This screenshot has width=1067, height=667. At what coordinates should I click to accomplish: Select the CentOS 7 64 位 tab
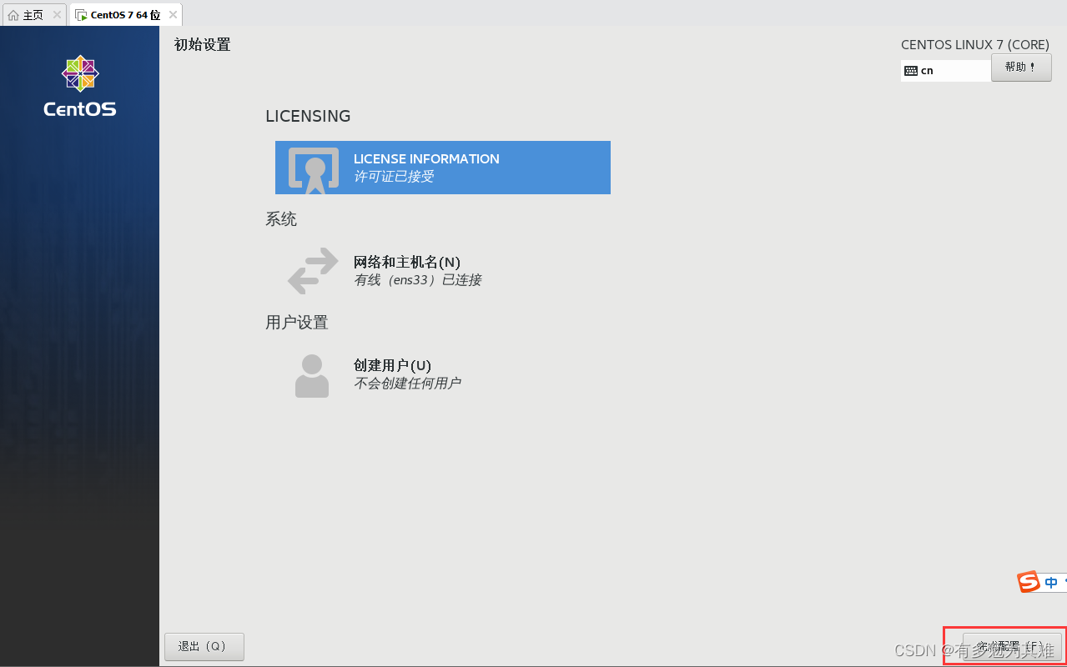click(125, 15)
